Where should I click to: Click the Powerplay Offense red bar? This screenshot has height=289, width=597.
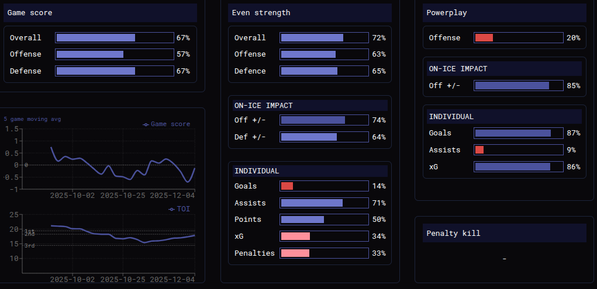(484, 37)
